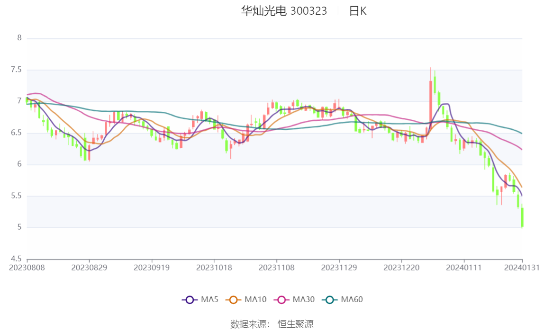
Task: Select the 20230808 date label
Action: 27,268
